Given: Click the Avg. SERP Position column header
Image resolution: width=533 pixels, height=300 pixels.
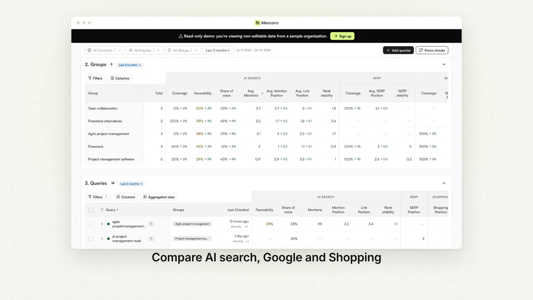Looking at the screenshot, I should click(377, 93).
